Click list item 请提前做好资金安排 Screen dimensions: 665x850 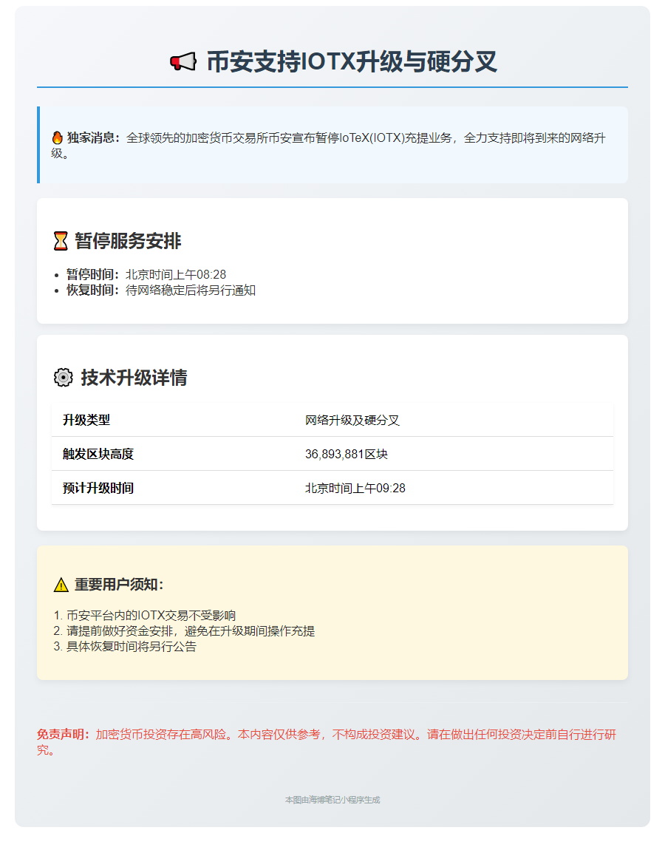pos(190,631)
